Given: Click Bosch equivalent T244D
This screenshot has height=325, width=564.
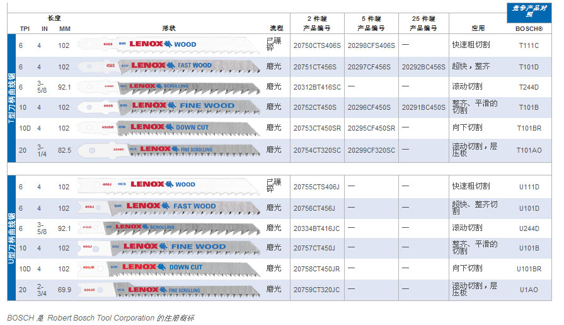Looking at the screenshot, I should point(529,87).
